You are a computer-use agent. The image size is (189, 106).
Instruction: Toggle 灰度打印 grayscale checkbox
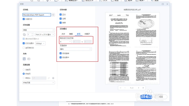pyautogui.click(x=24, y=19)
